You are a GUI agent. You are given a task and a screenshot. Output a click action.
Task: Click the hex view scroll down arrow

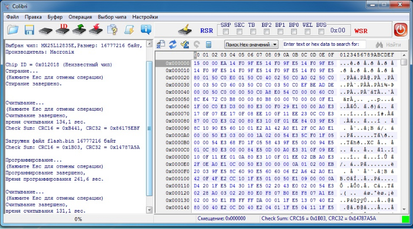coord(404,209)
